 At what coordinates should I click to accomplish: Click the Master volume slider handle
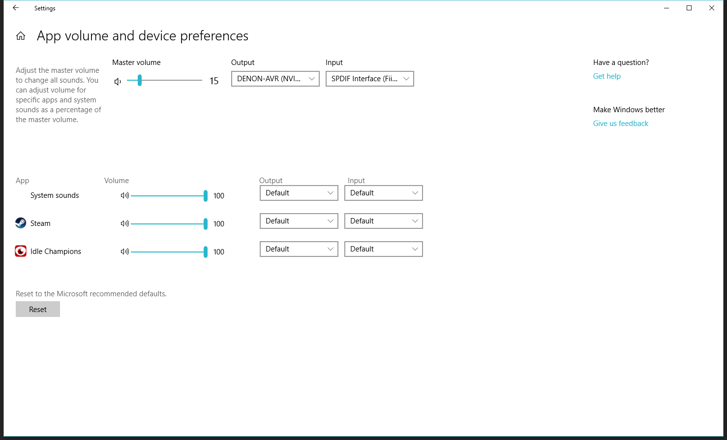[x=140, y=80]
